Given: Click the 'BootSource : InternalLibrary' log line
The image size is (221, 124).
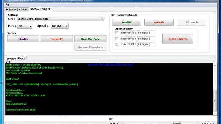Looking at the screenshot, I should (x=23, y=65).
